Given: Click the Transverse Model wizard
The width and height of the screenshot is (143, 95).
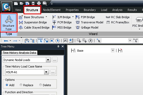Looking at the screenshot, I should (90, 22).
